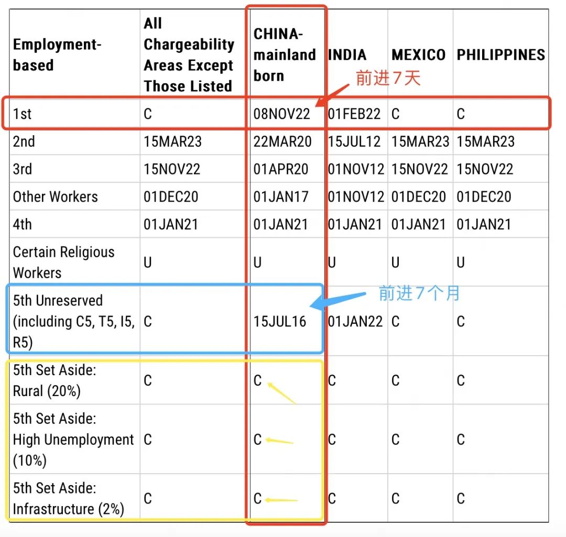Image resolution: width=566 pixels, height=537 pixels.
Task: Click Philippines Other Workers date 01DEC20
Action: click(x=484, y=196)
